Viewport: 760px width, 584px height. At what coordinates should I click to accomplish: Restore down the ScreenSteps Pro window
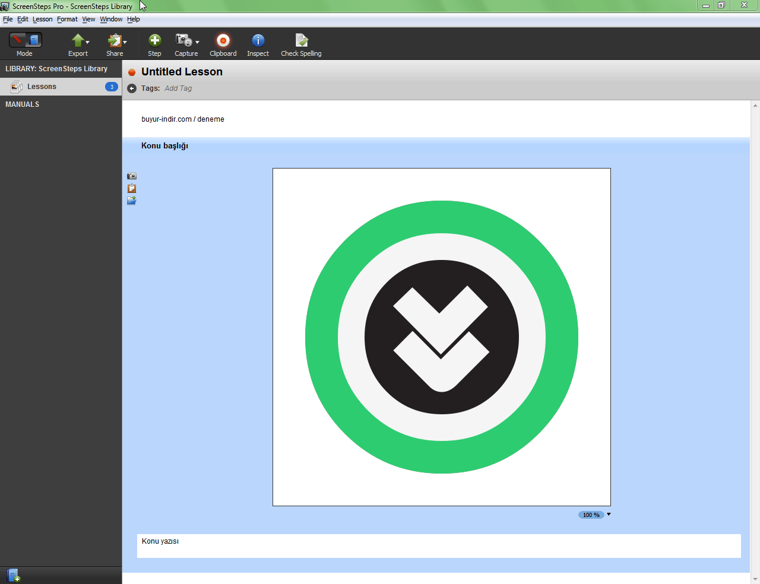[x=721, y=5]
